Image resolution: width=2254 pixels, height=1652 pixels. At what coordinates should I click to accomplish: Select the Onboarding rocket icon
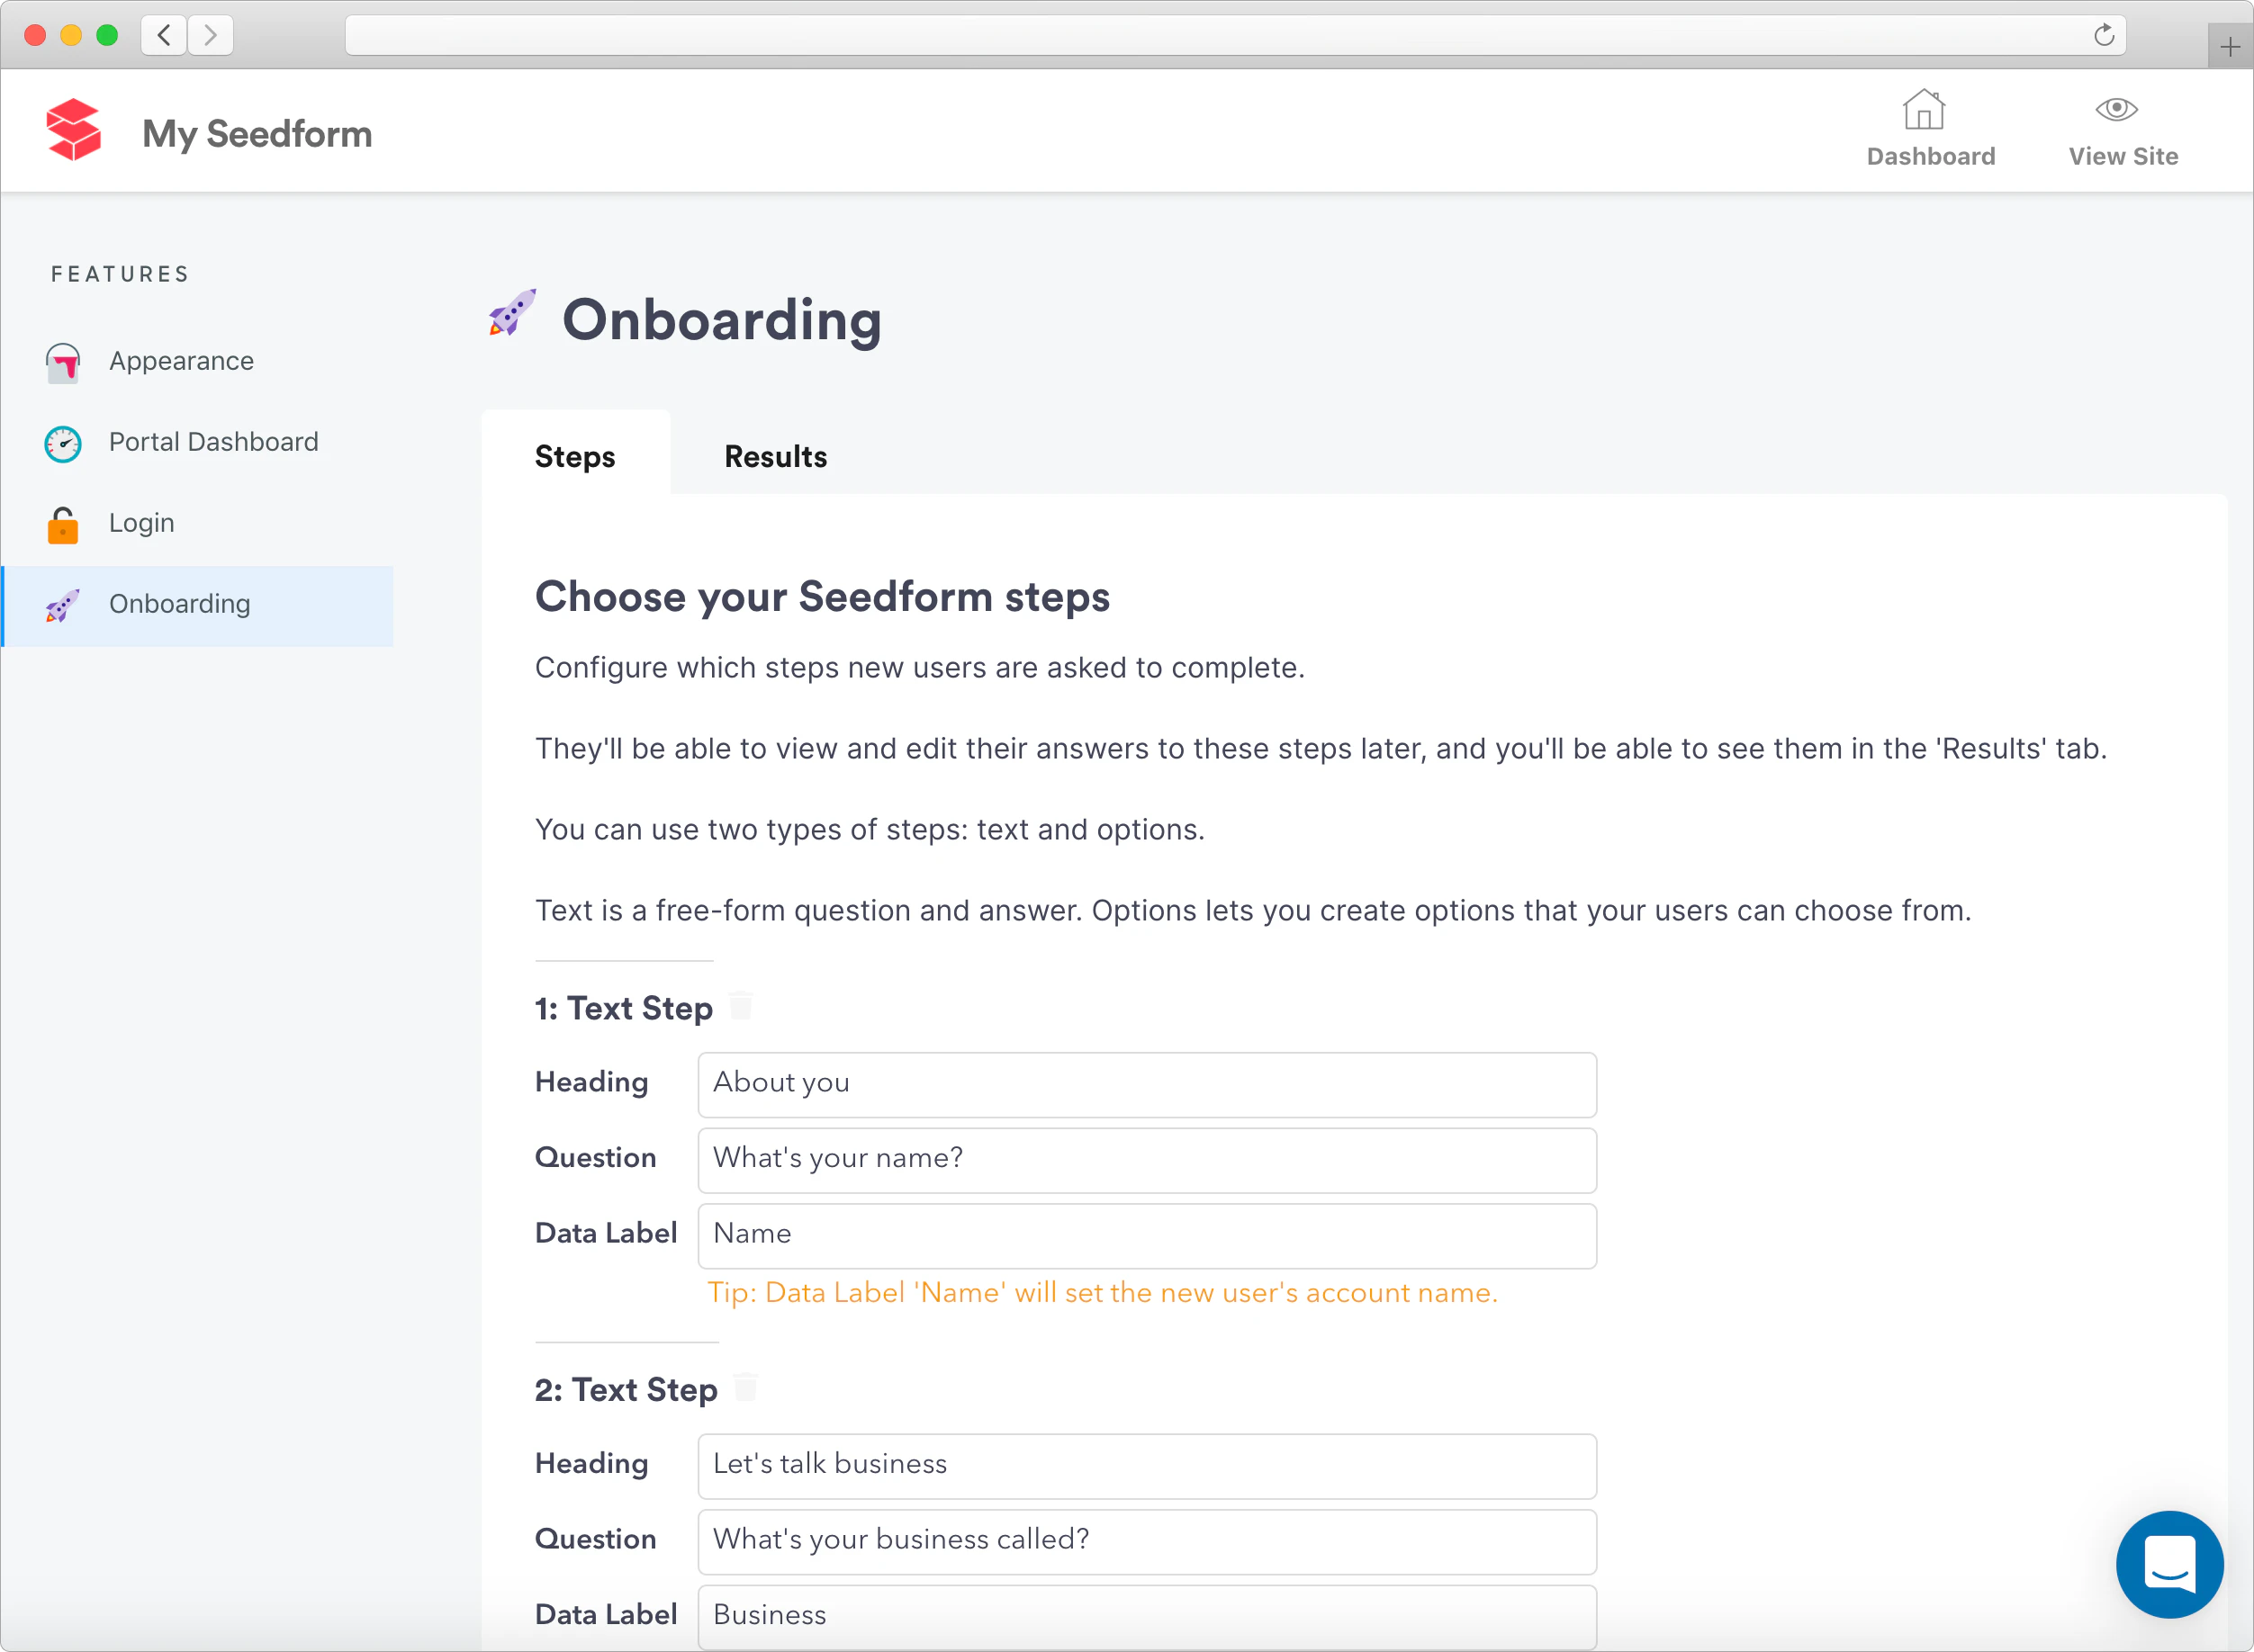click(62, 606)
